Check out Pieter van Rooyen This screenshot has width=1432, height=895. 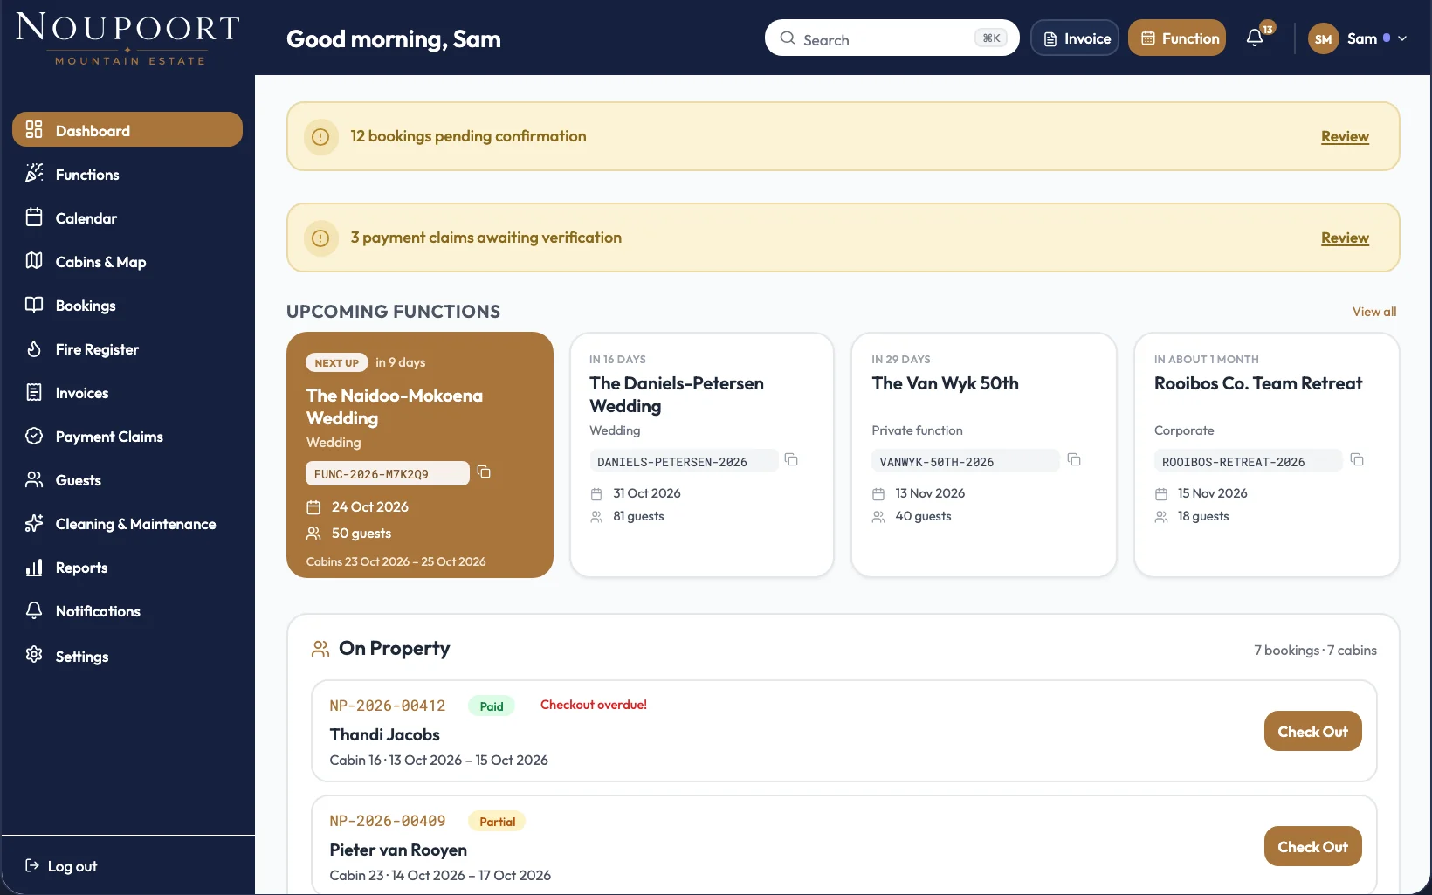pos(1312,846)
